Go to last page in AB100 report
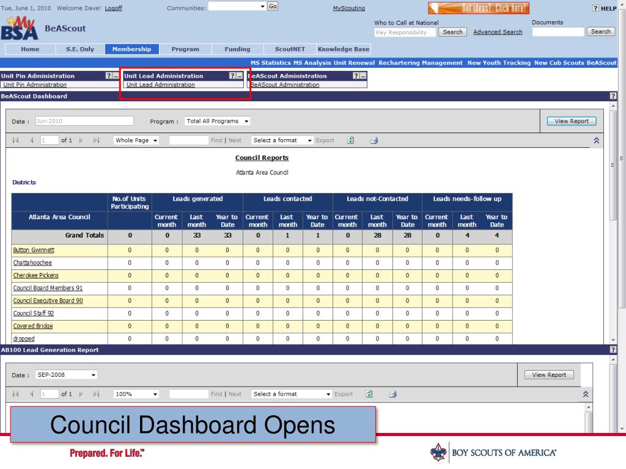 tap(96, 394)
